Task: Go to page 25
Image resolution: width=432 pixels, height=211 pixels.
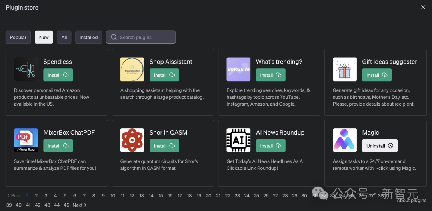Action: click(256, 195)
